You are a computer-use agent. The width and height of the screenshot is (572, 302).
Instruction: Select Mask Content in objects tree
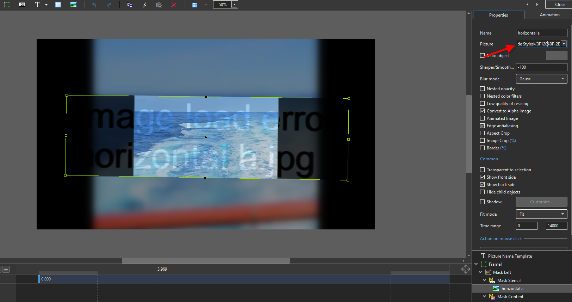click(510, 297)
